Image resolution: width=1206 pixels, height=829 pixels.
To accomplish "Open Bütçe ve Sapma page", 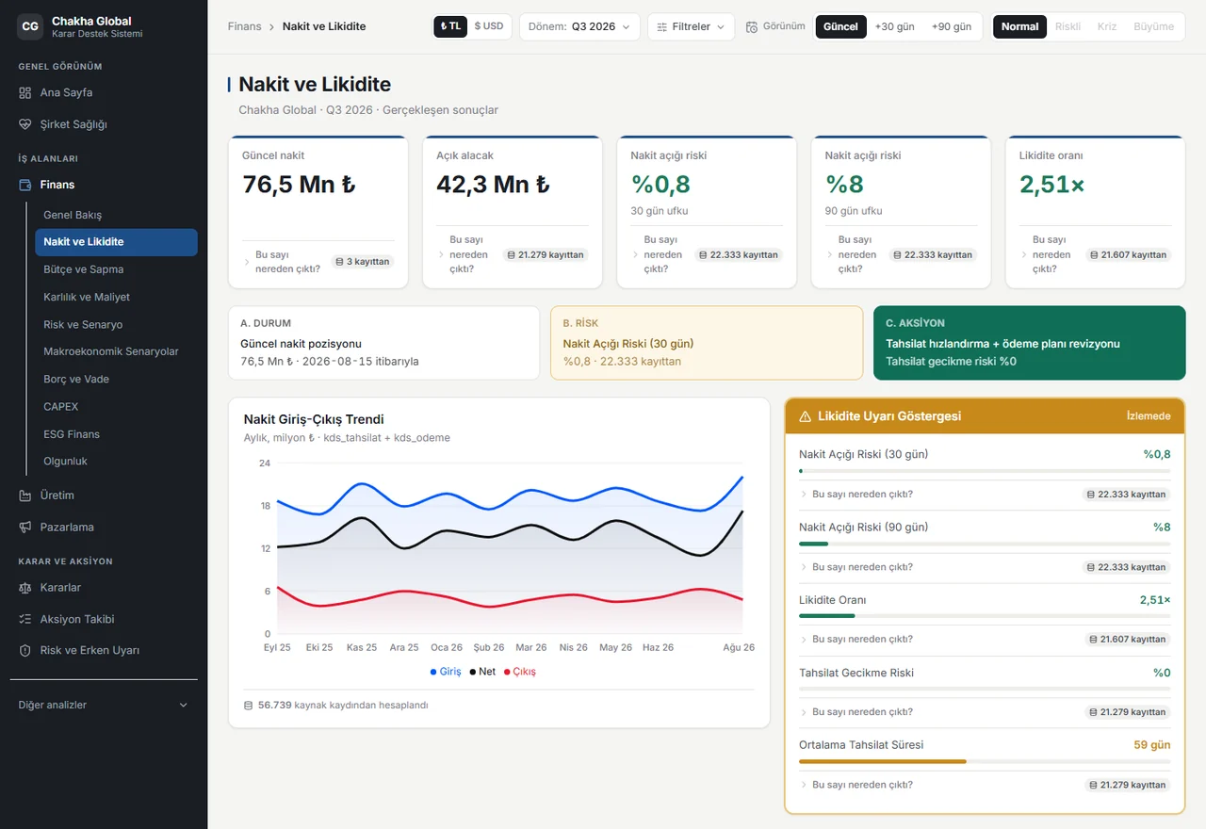I will (x=116, y=269).
